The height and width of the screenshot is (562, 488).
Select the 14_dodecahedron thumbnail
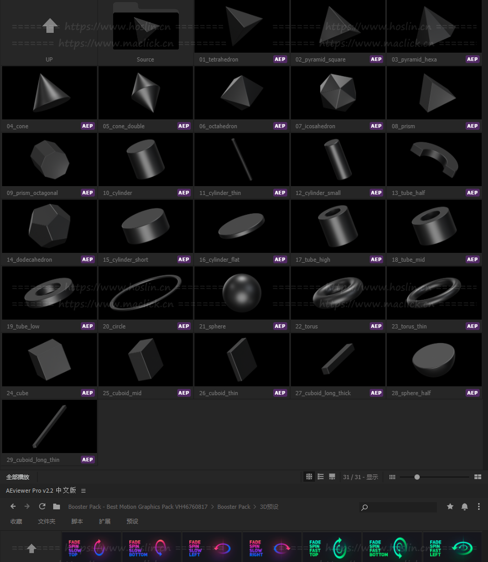pyautogui.click(x=50, y=226)
